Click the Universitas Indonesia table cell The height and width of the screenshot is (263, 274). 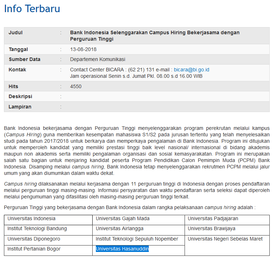48,220
